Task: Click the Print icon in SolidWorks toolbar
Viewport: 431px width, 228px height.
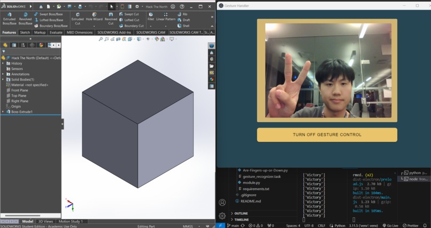Action: point(80,6)
